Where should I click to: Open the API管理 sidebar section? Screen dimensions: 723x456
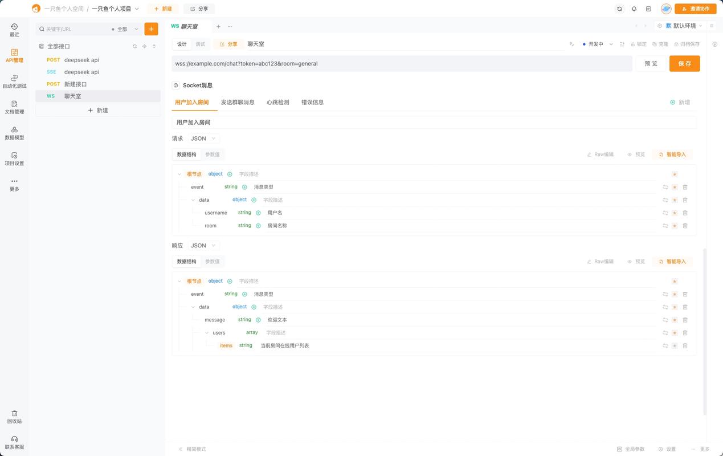click(14, 56)
